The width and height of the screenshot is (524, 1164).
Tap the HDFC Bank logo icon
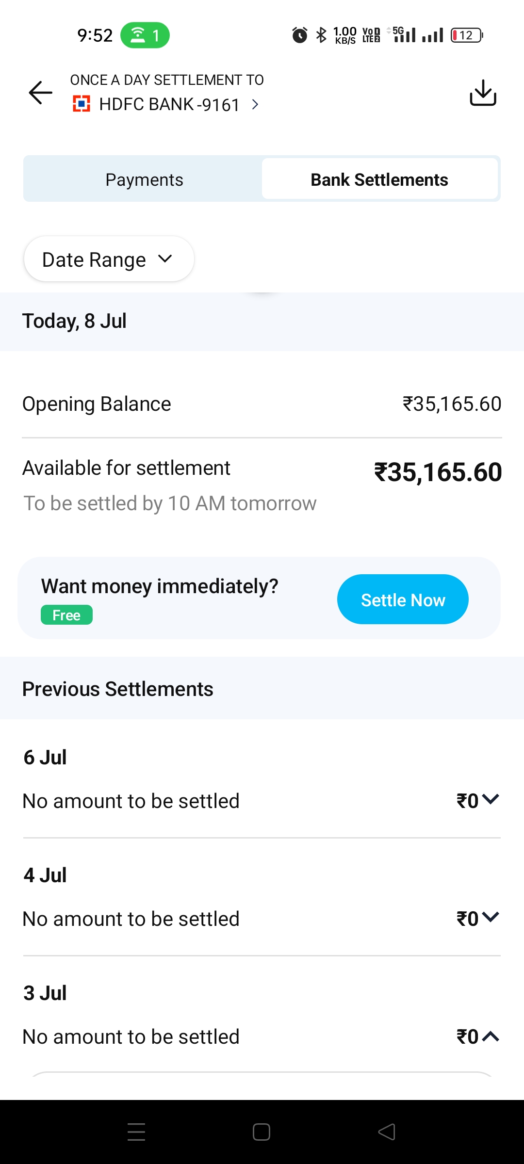coord(82,104)
